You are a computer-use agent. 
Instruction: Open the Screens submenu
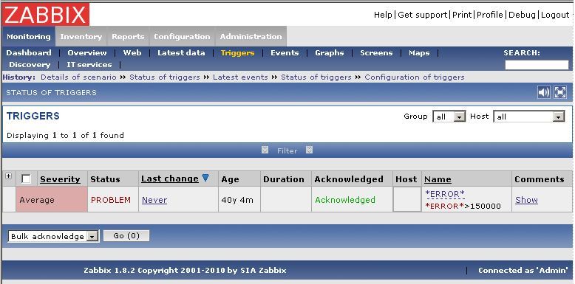(x=376, y=52)
